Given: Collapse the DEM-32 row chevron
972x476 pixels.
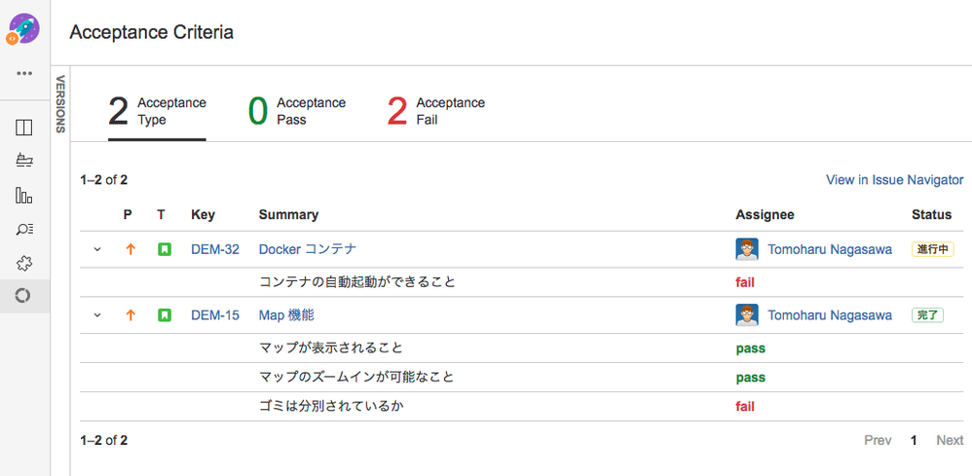Looking at the screenshot, I should tap(96, 250).
